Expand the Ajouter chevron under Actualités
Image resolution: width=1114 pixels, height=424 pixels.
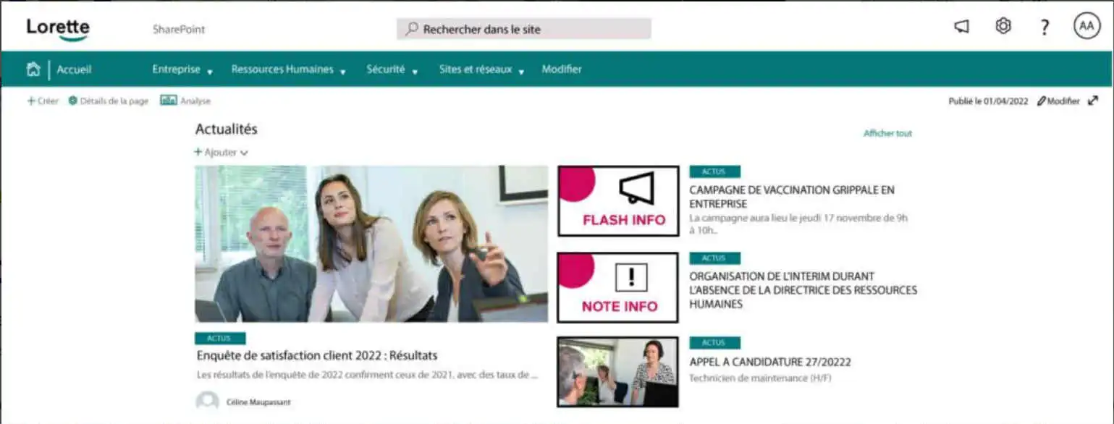(244, 153)
